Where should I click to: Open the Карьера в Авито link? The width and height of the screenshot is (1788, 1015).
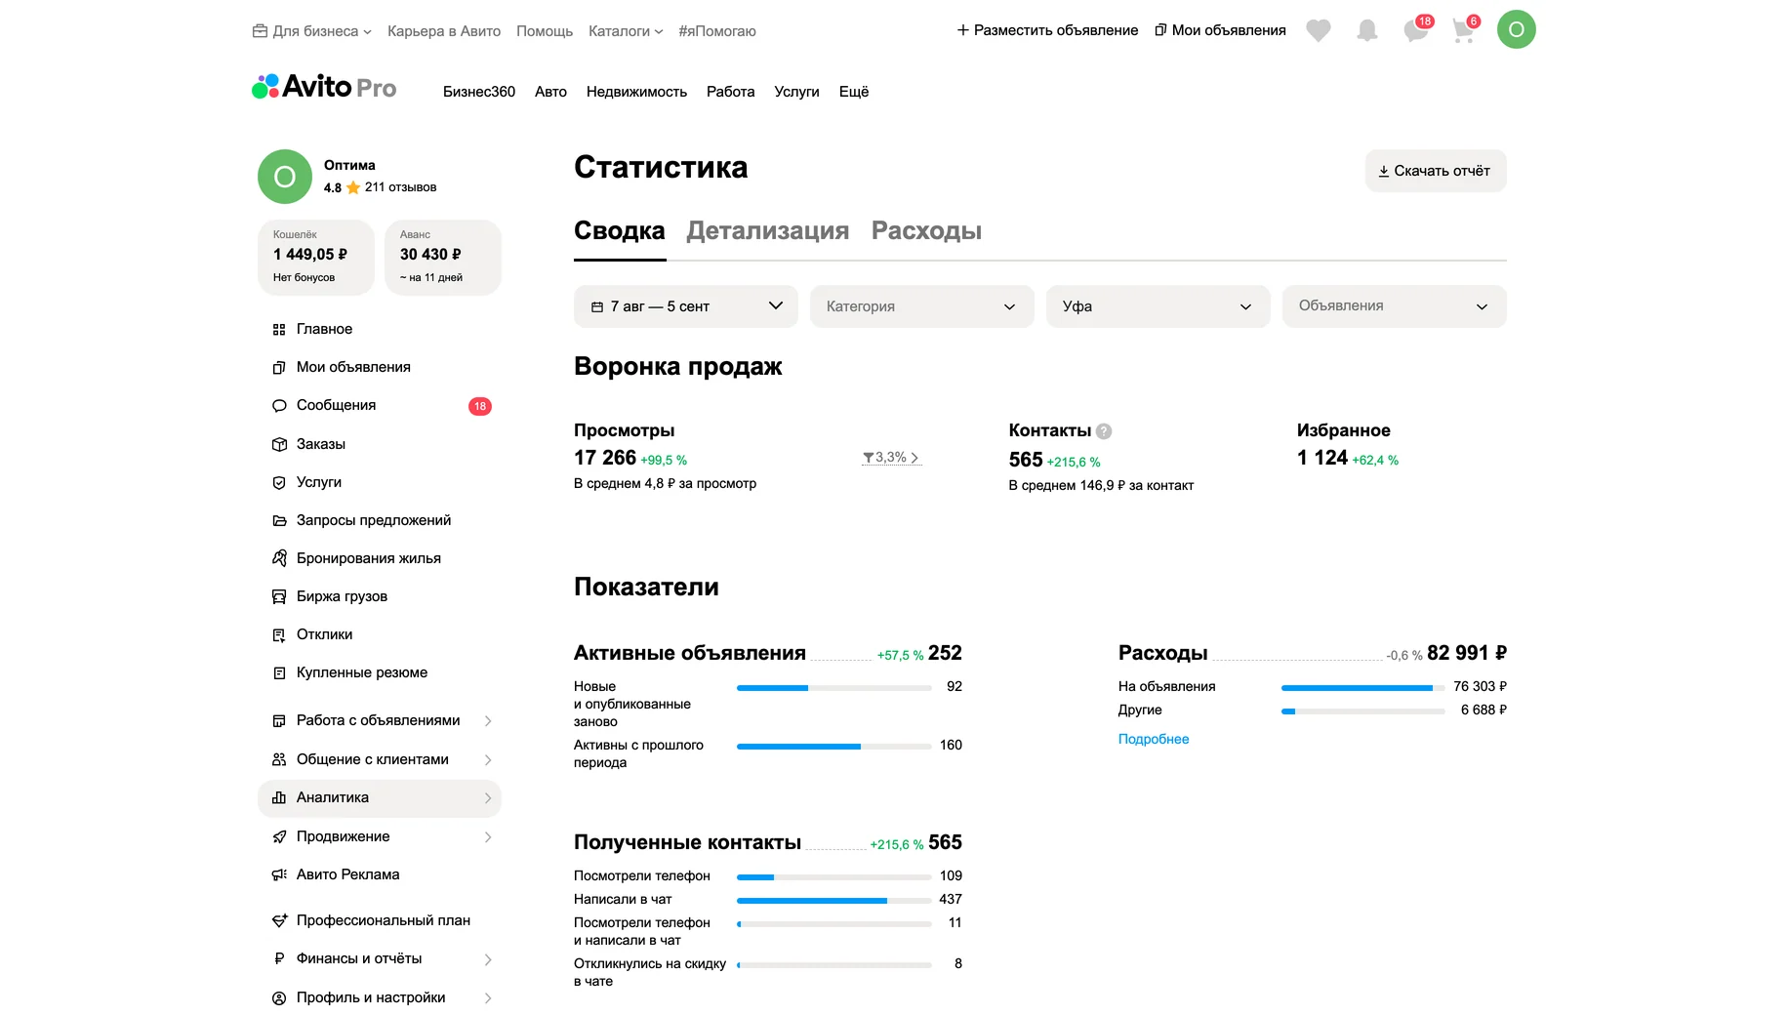pyautogui.click(x=444, y=31)
